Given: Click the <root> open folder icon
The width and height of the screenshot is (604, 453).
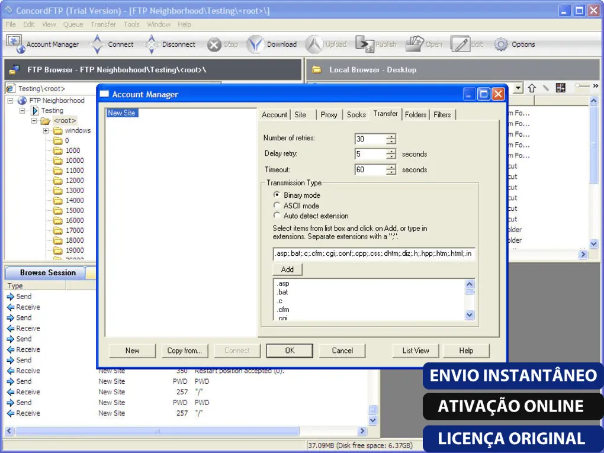Looking at the screenshot, I should [x=46, y=121].
